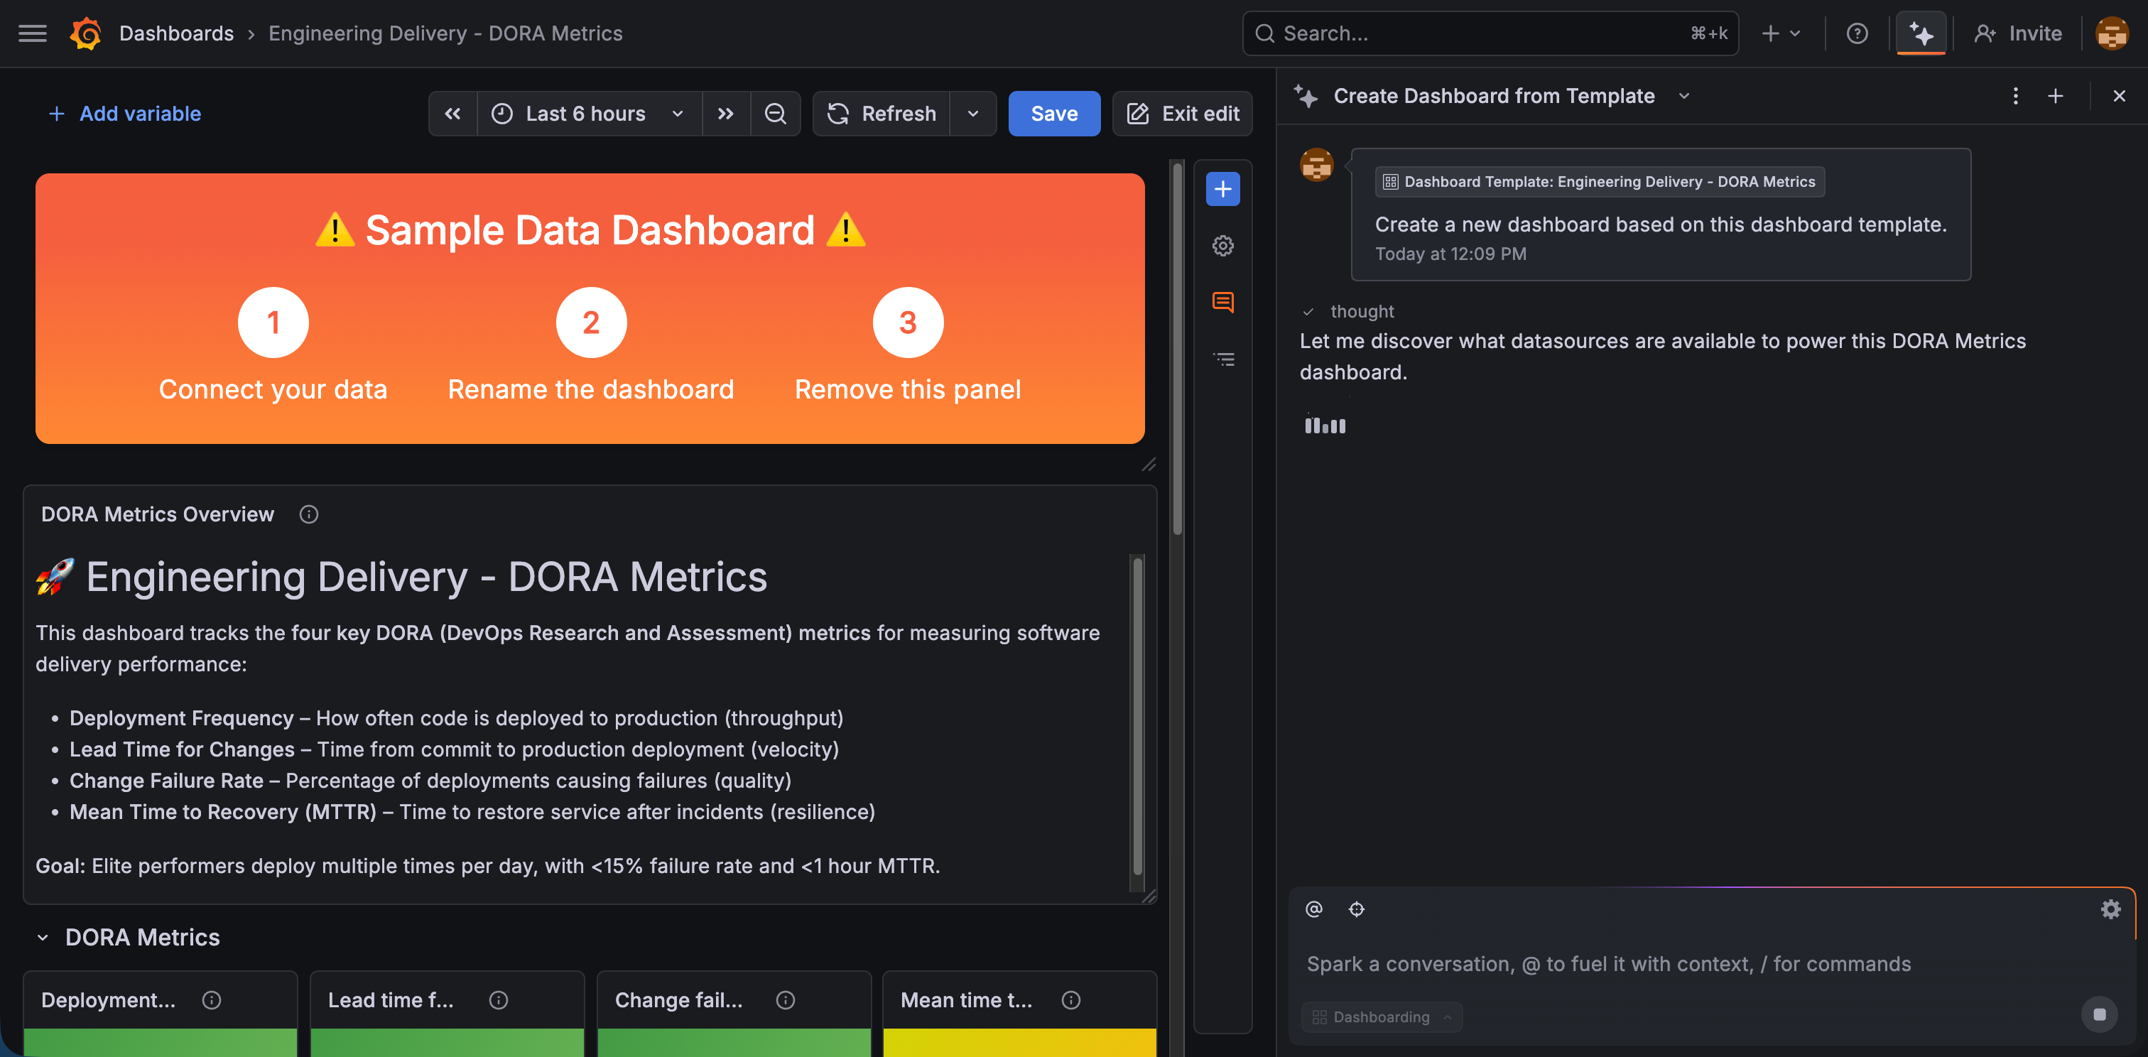Screen dimensions: 2148x1057
Task: Open the outline list icon in side toolbar
Action: click(1222, 359)
